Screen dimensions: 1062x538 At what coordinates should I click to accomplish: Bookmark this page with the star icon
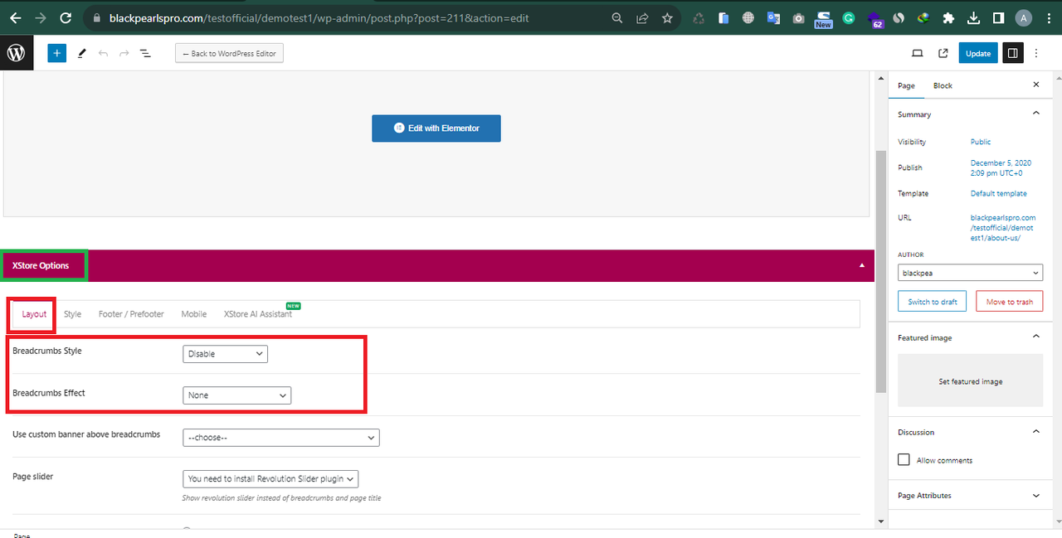pyautogui.click(x=667, y=17)
